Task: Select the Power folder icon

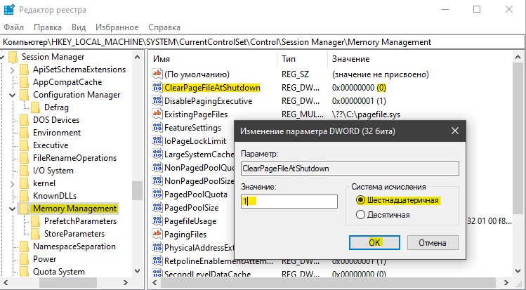Action: point(24,260)
